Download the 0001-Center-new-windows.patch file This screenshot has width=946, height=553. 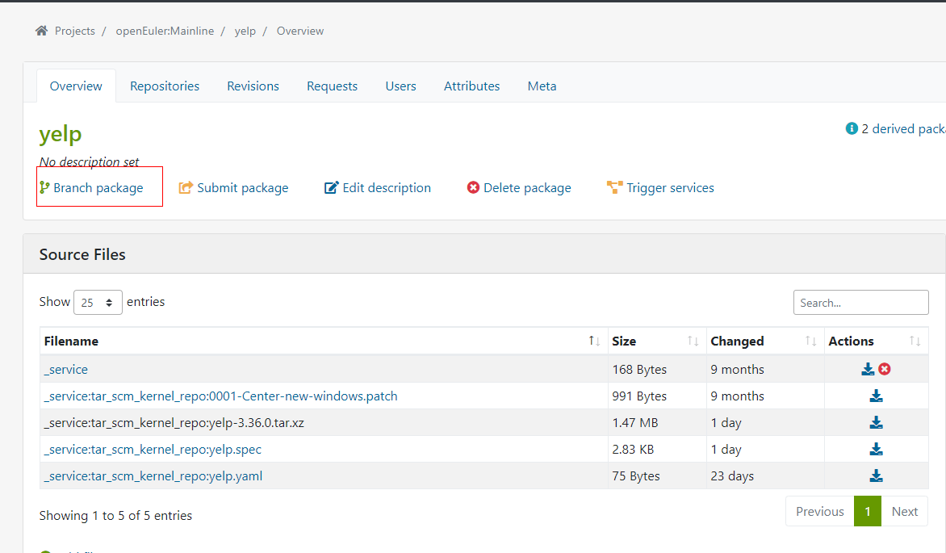pyautogui.click(x=876, y=396)
